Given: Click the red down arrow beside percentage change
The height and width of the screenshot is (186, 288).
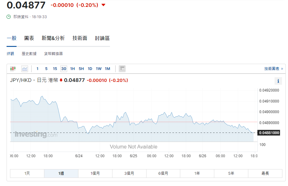Looking at the screenshot, I should click(103, 5).
